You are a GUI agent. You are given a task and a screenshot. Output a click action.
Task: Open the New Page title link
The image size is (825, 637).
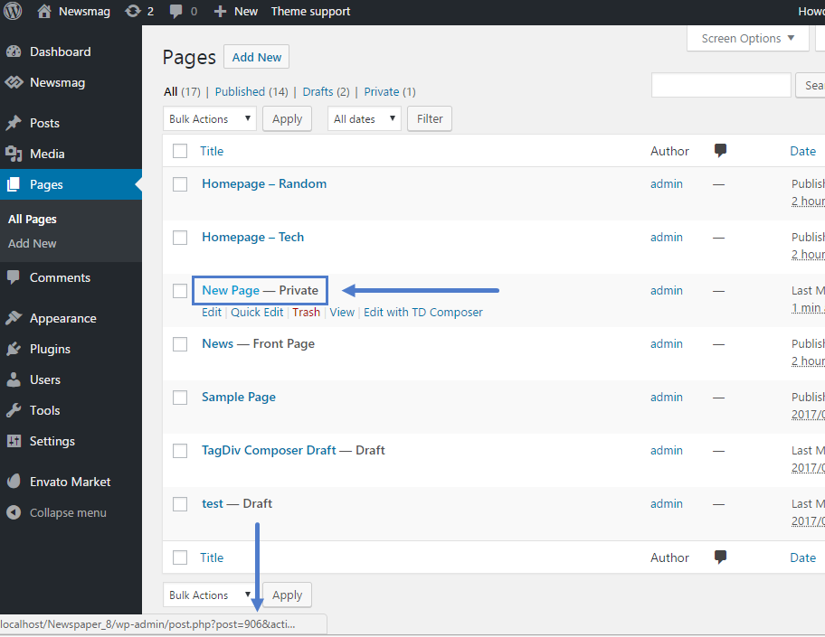coord(231,290)
